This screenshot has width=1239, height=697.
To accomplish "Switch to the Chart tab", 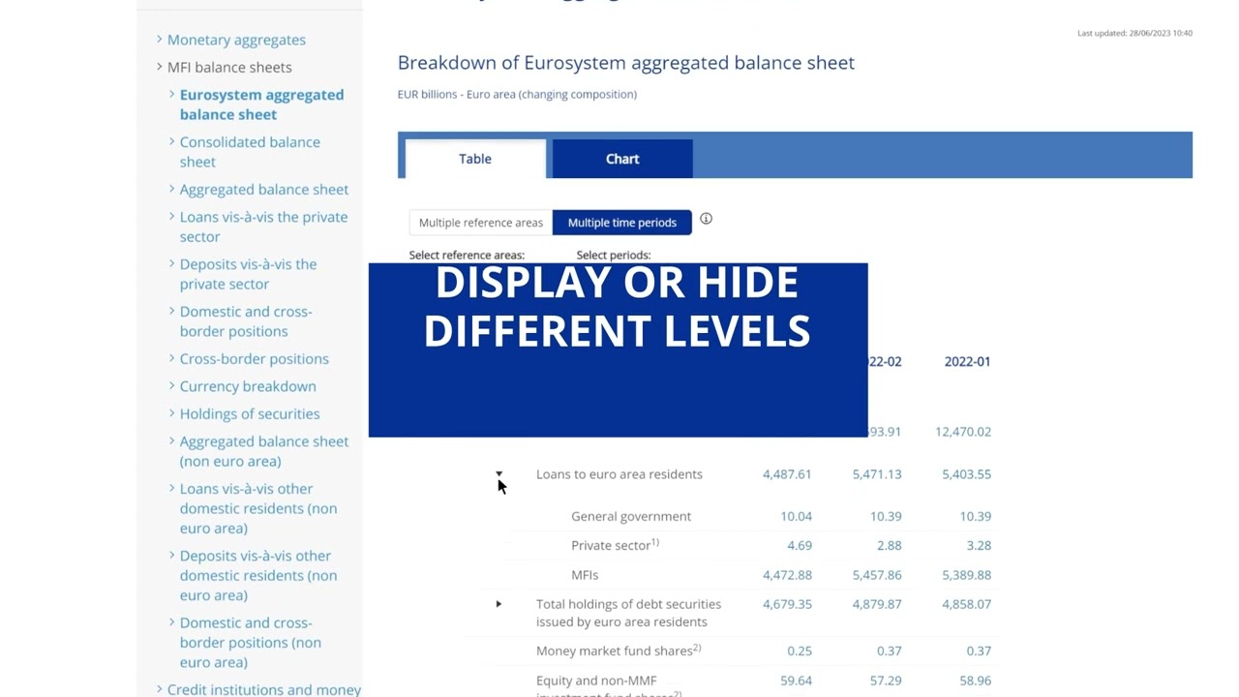I will point(622,159).
